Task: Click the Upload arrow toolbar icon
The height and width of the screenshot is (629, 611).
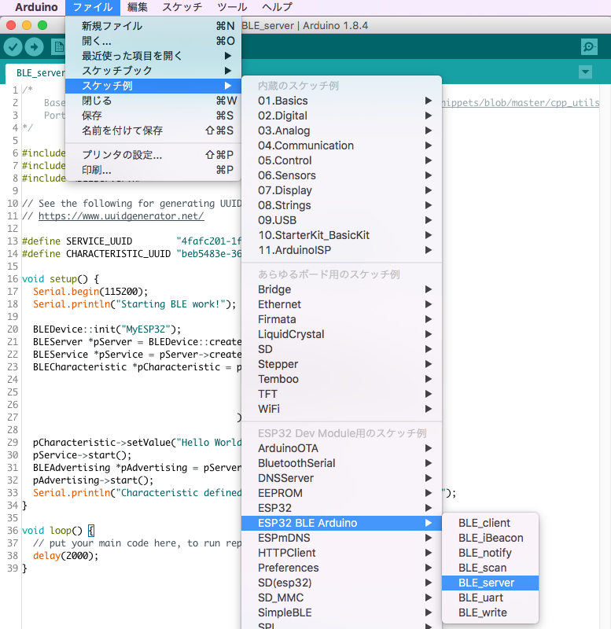Action: click(x=35, y=47)
